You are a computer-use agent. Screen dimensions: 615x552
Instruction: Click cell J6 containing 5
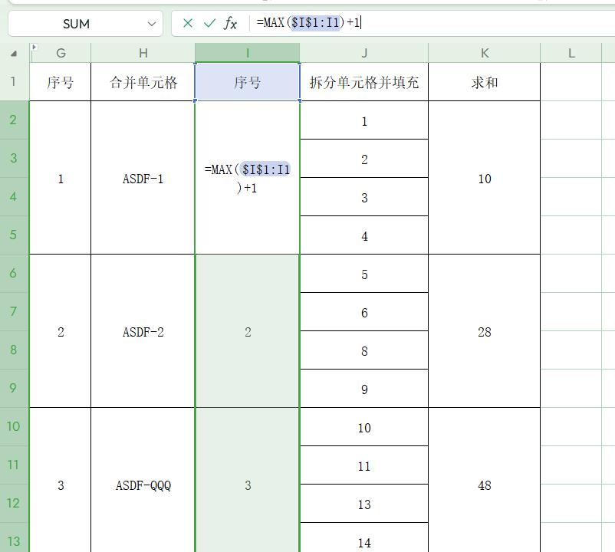(x=364, y=274)
